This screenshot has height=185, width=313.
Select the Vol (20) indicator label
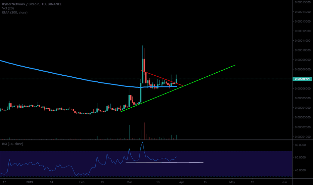click(x=8, y=8)
